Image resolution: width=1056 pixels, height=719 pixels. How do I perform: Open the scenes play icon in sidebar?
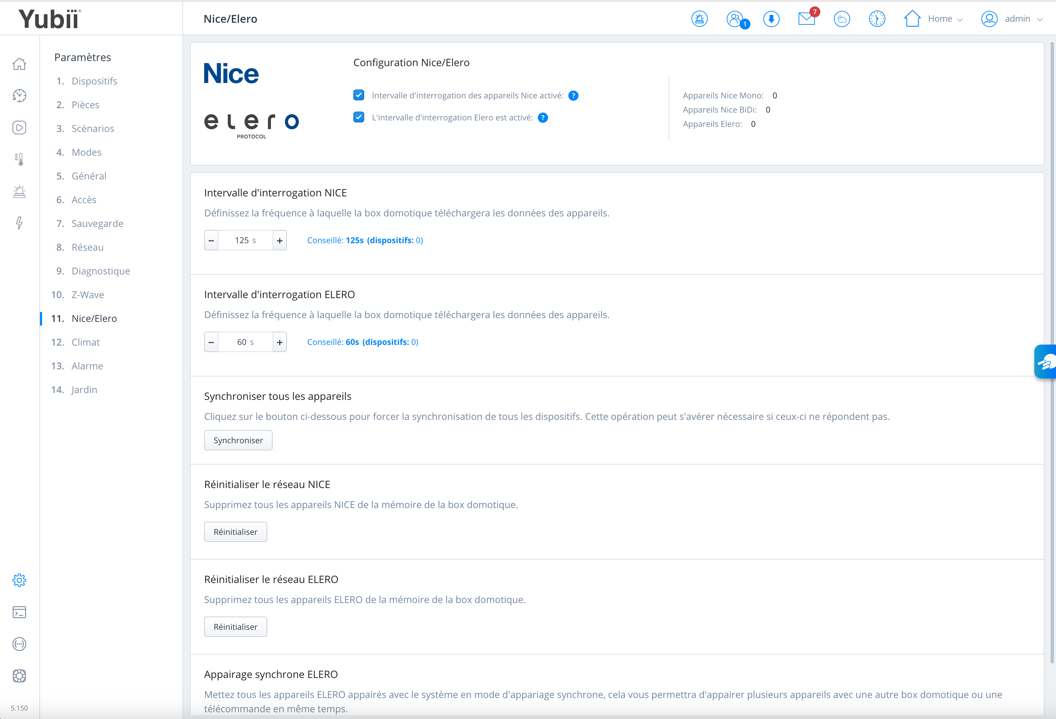click(x=19, y=127)
